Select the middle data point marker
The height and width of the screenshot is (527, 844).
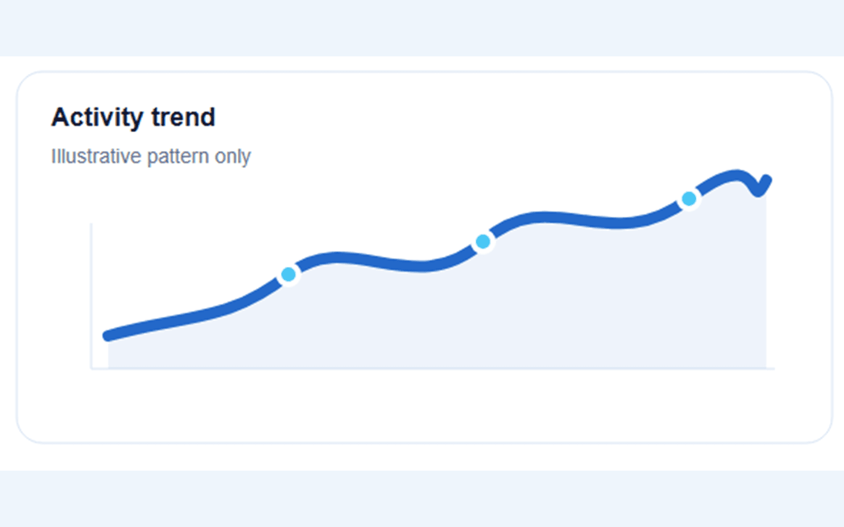[483, 242]
